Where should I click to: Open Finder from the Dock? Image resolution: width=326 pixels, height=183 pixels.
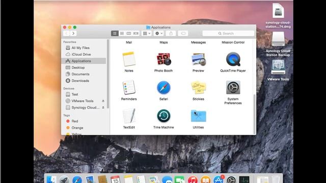tap(51, 179)
